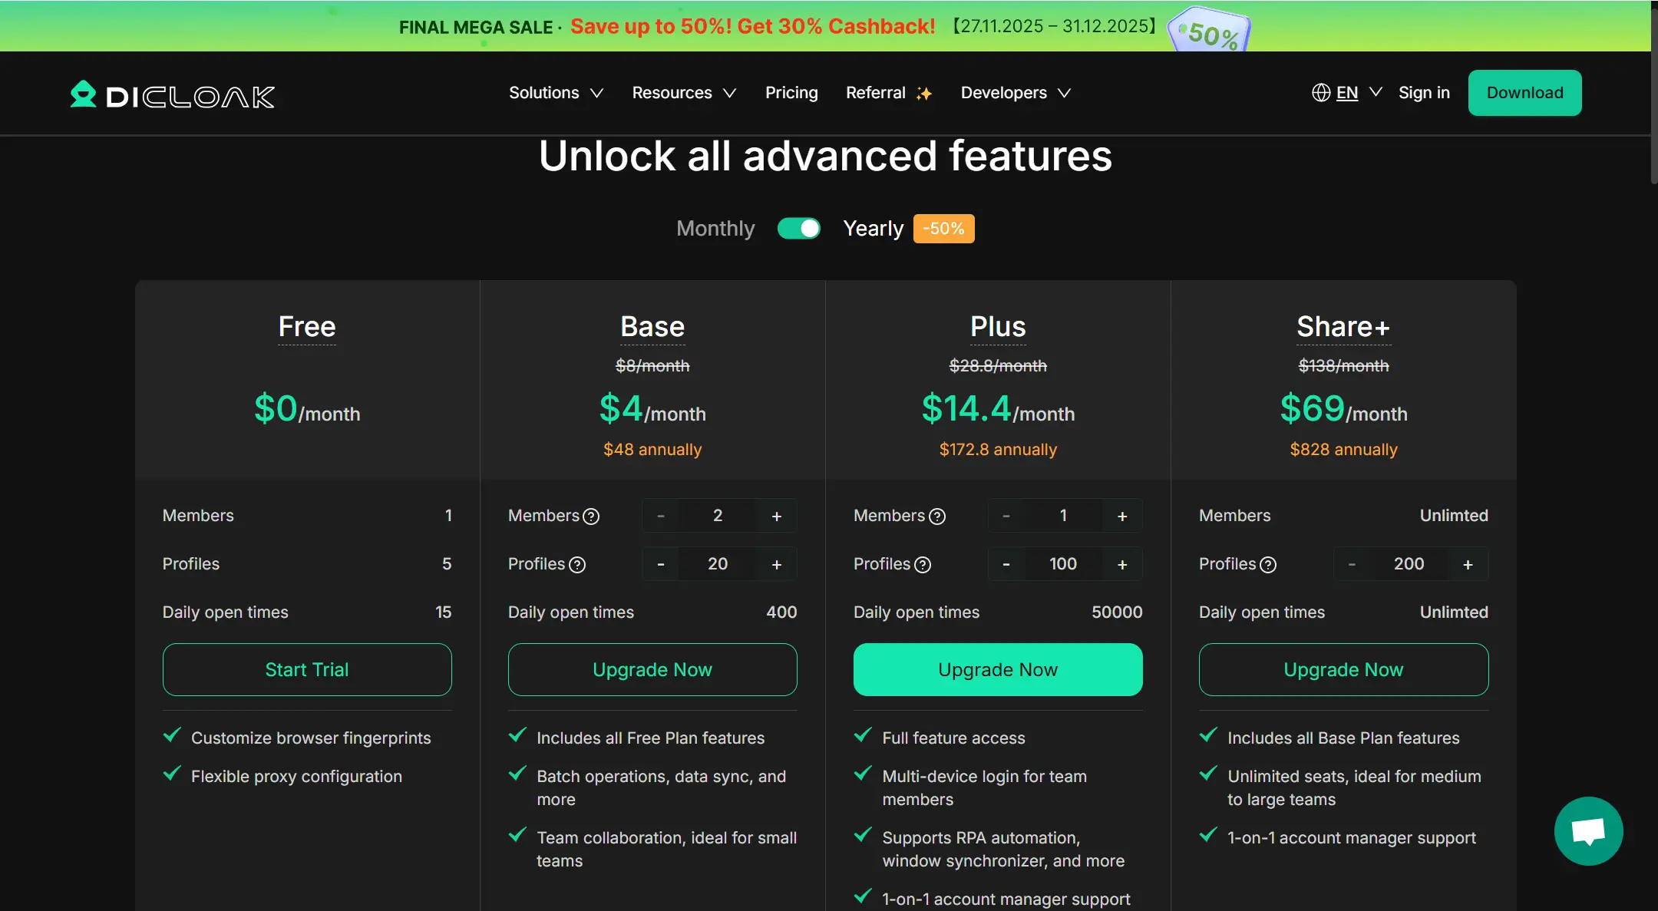Click the 50% coupon badge in banner
The height and width of the screenshot is (911, 1658).
pyautogui.click(x=1210, y=31)
